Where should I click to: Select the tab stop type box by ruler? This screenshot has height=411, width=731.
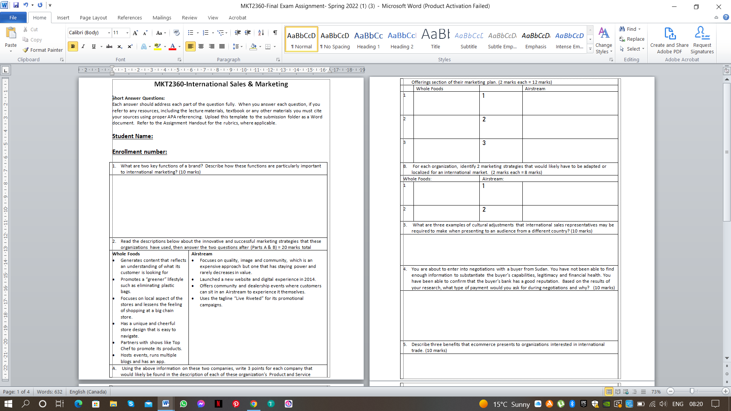(x=5, y=70)
